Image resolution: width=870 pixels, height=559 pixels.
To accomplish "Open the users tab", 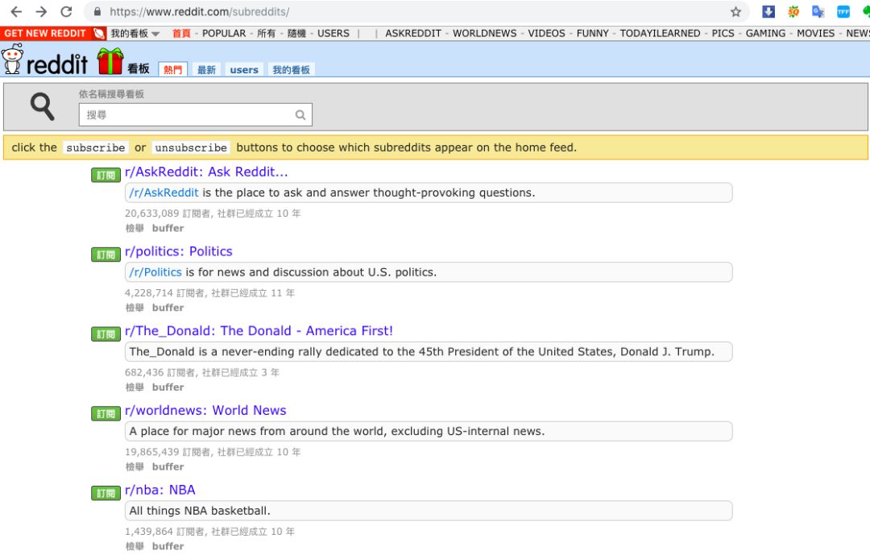I will (x=243, y=70).
